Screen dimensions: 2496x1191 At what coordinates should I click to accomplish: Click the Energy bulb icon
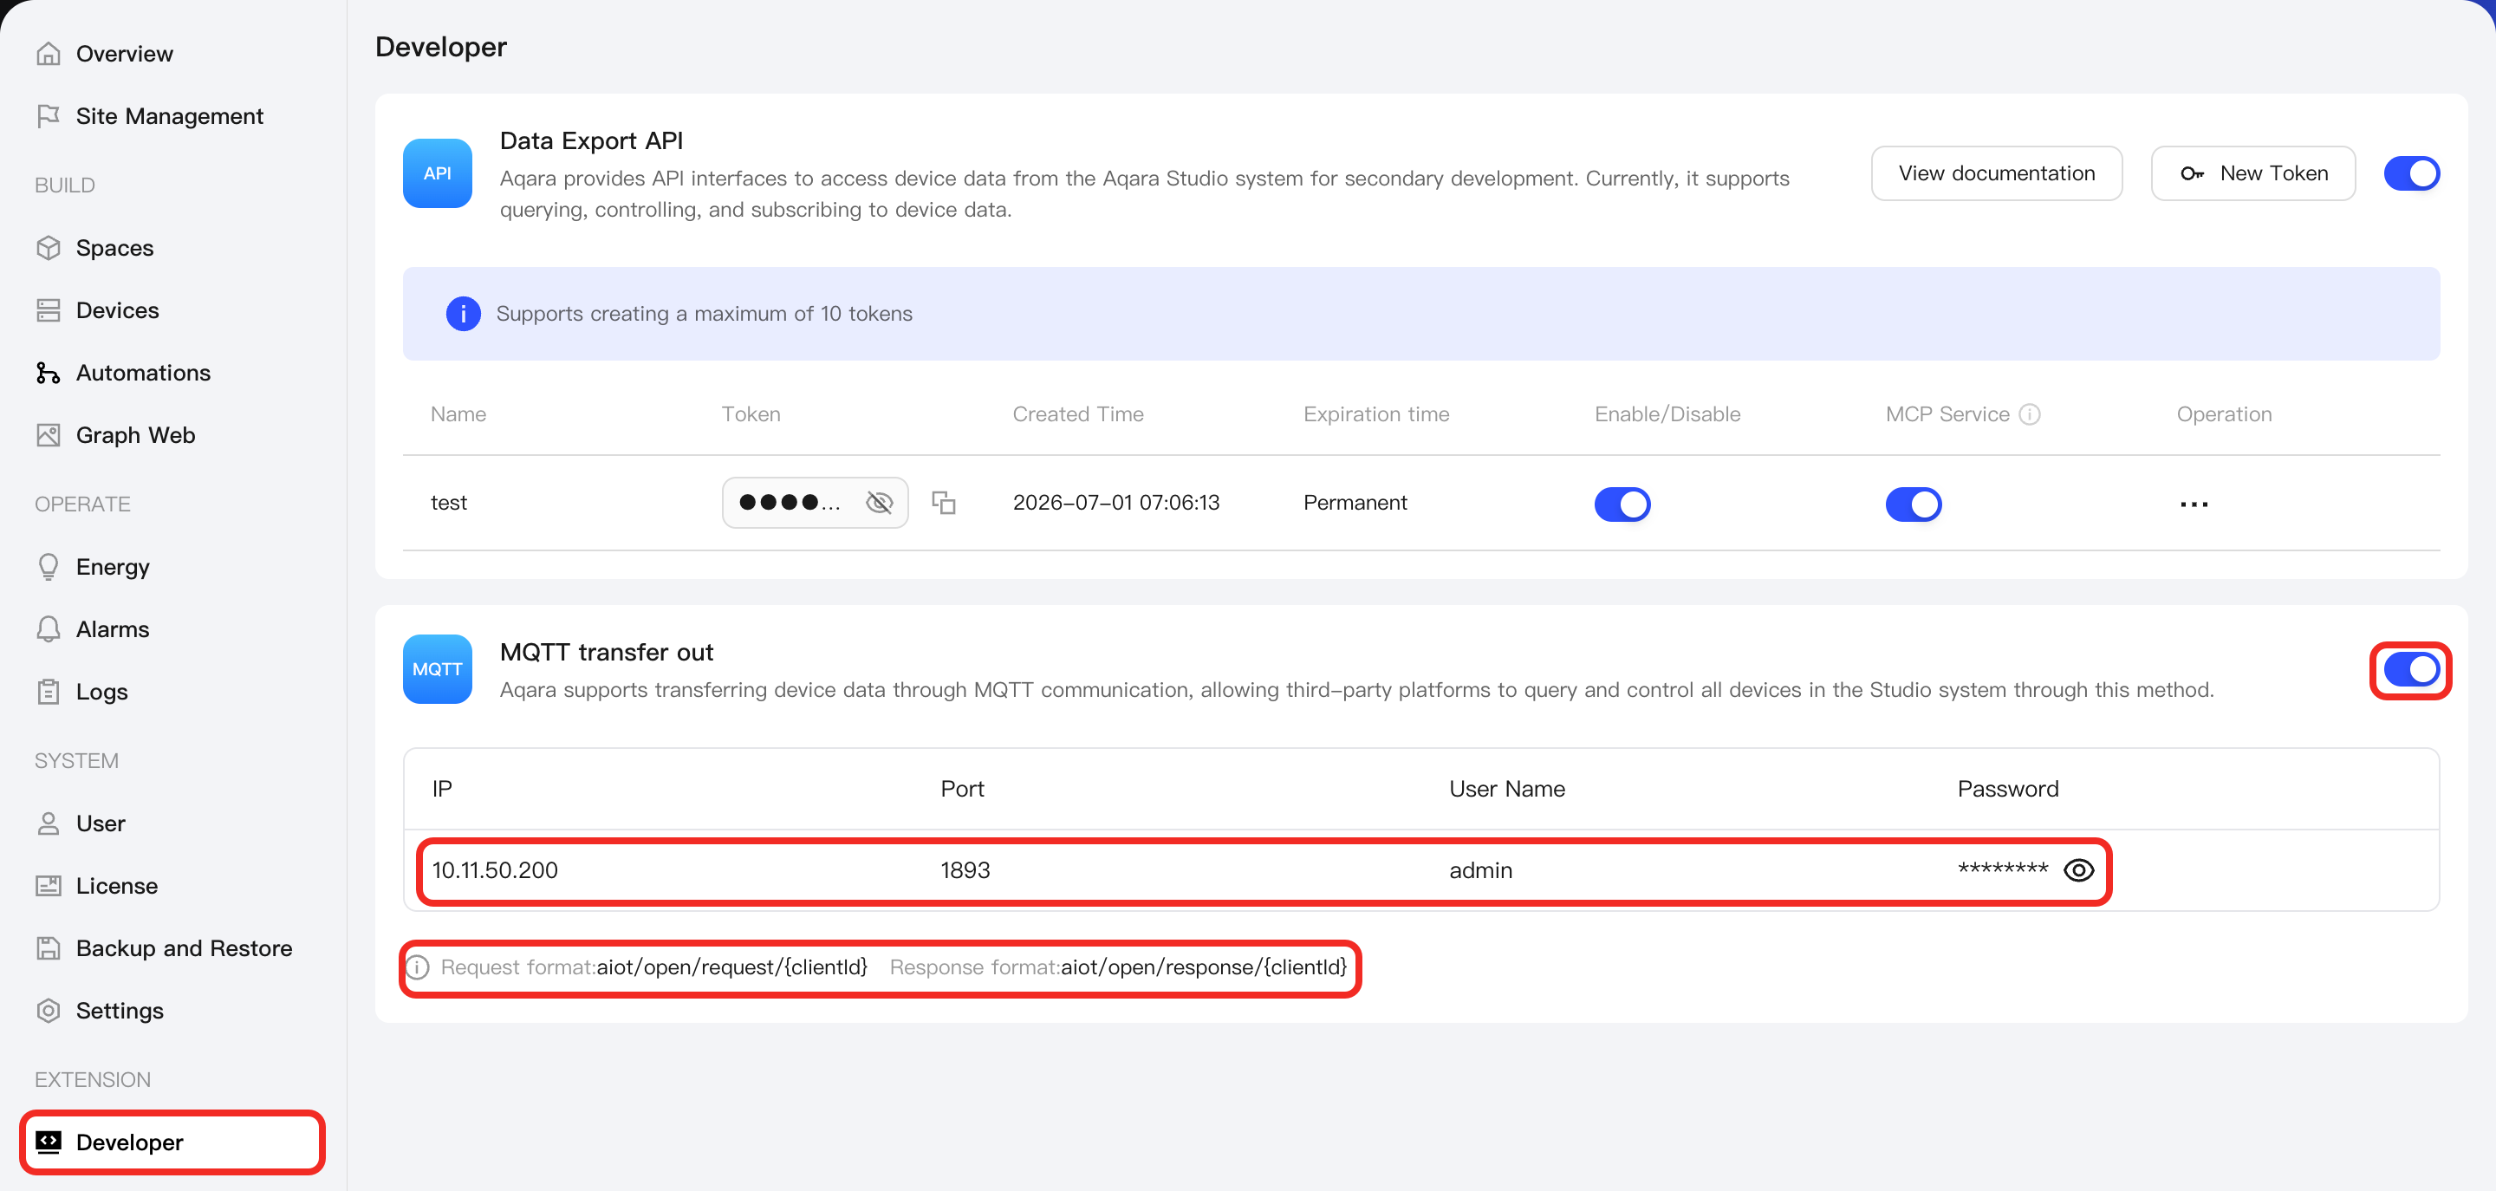click(49, 567)
